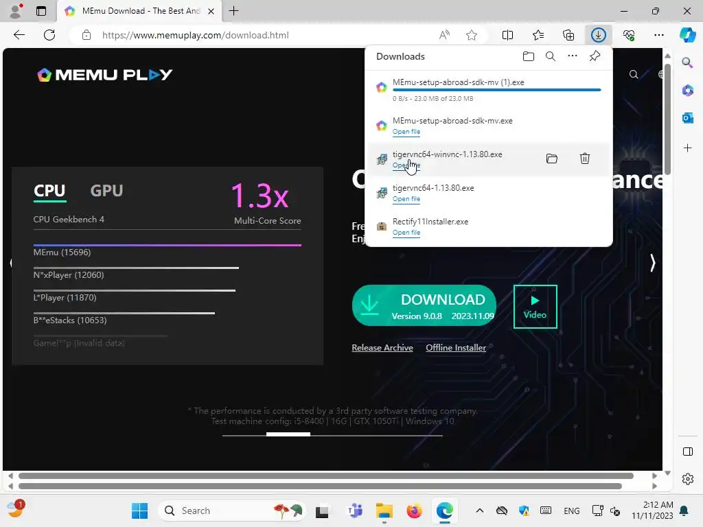Open file for Rectify11Installer.exe
Viewport: 703px width, 527px height.
[406, 233]
